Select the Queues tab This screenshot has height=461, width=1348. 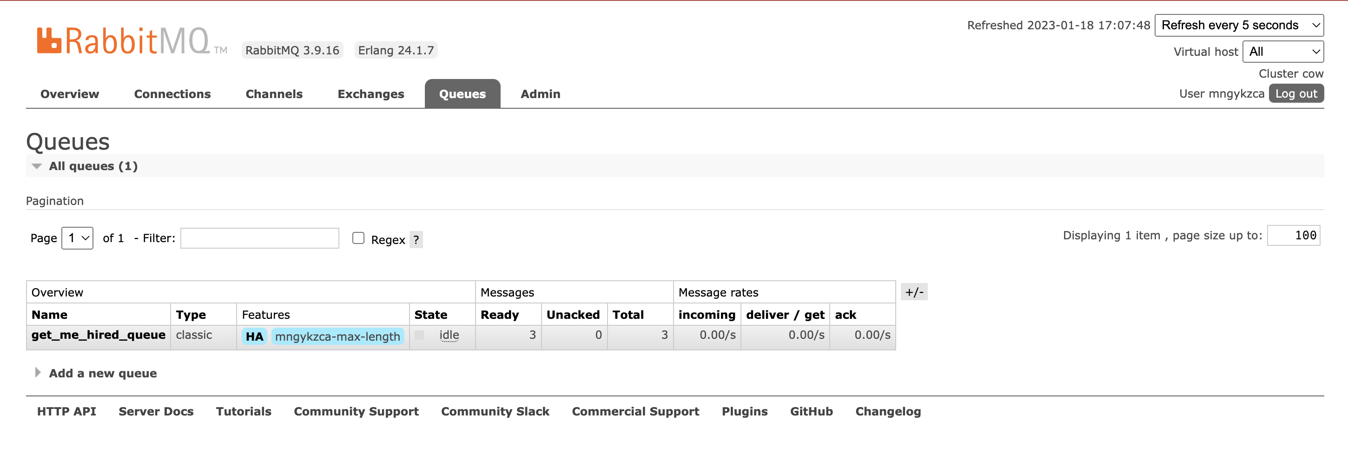tap(462, 94)
